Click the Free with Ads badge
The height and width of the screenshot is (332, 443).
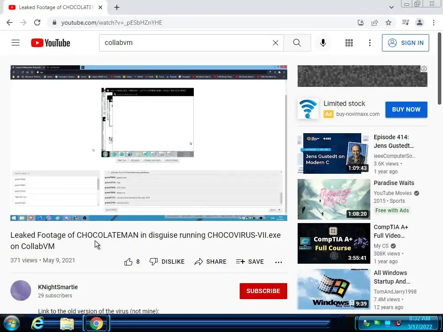click(392, 211)
